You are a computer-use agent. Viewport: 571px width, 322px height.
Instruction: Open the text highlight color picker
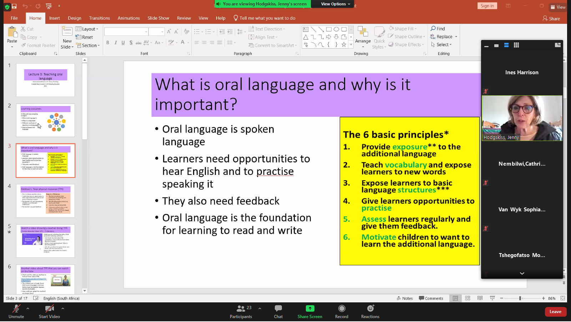(171, 42)
